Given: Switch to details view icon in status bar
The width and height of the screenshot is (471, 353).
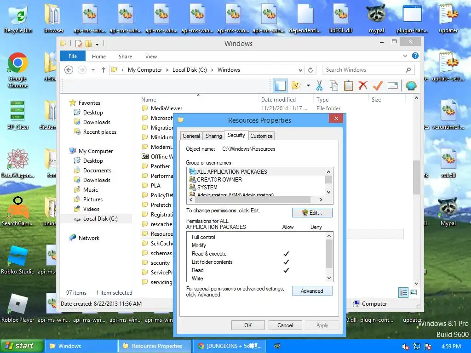Looking at the screenshot, I should tap(403, 292).
